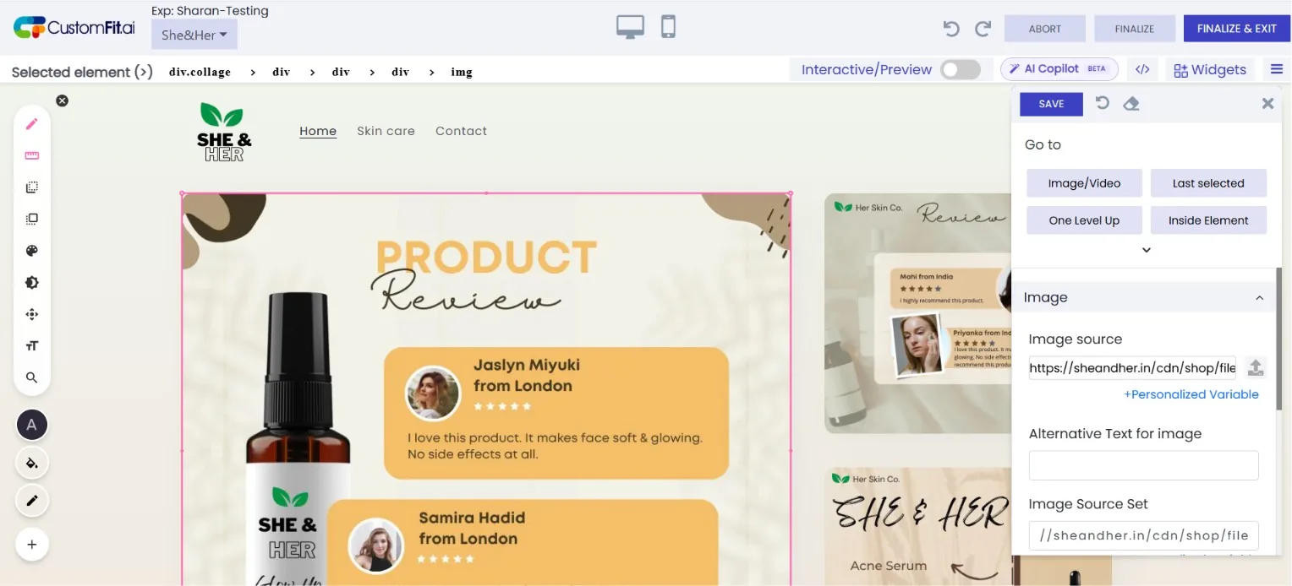The width and height of the screenshot is (1292, 586).
Task: Open the magnifier search tool
Action: (32, 377)
